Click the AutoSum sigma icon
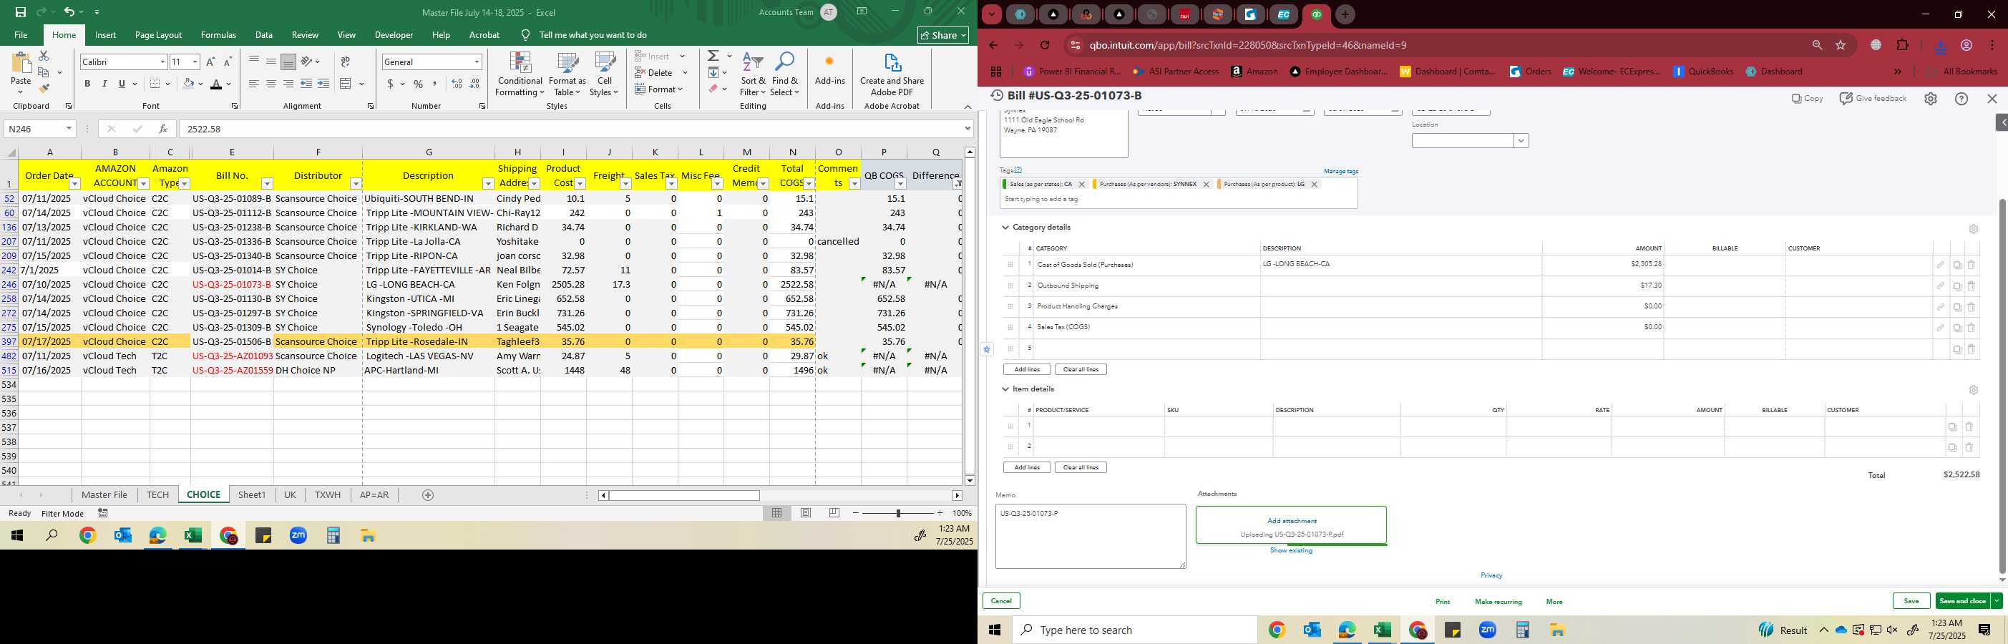Viewport: 2008px width, 644px height. tap(713, 55)
